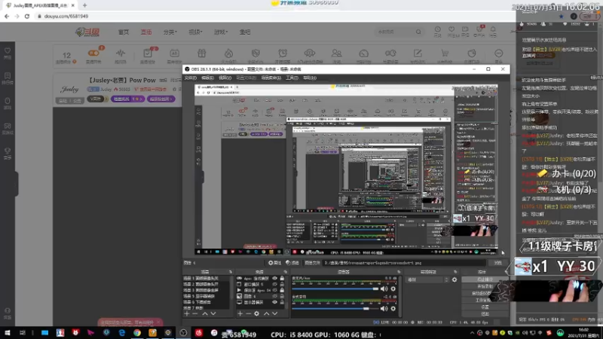
Task: Move selected scene up in Scenes list
Action: point(205,313)
